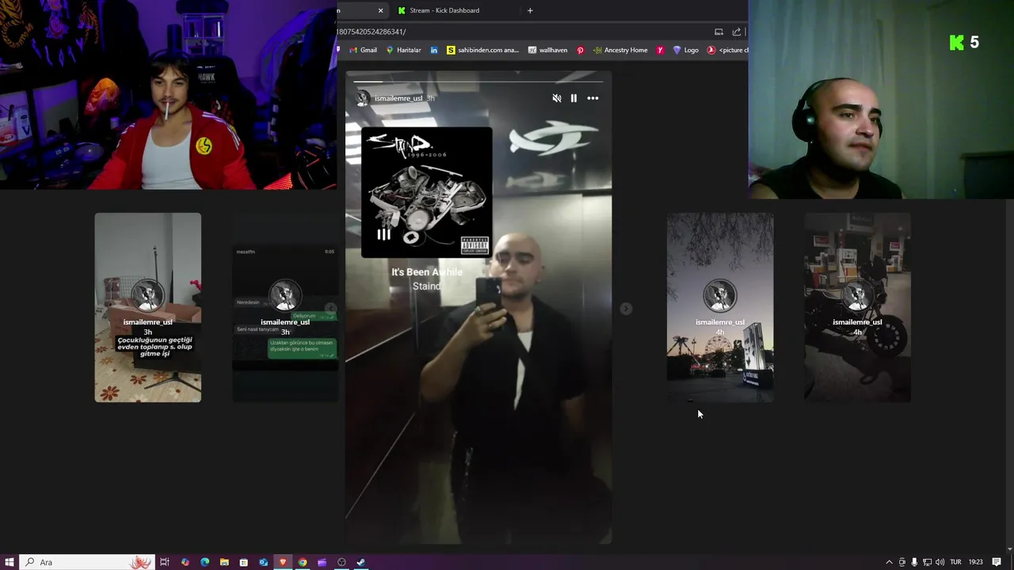Open Task View on the taskbar
Viewport: 1014px width, 570px height.
165,562
